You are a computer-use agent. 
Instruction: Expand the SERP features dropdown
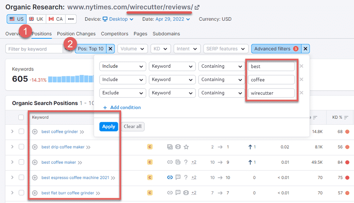coord(226,49)
